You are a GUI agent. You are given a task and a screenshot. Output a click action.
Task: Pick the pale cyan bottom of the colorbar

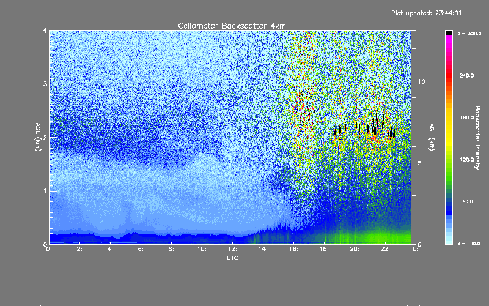click(449, 239)
